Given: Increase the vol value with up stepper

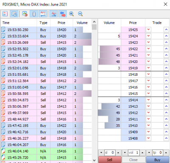Looking at the screenshot, I should tap(142, 153).
